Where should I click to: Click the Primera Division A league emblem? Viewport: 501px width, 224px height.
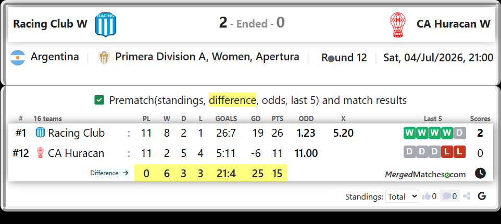pyautogui.click(x=104, y=58)
